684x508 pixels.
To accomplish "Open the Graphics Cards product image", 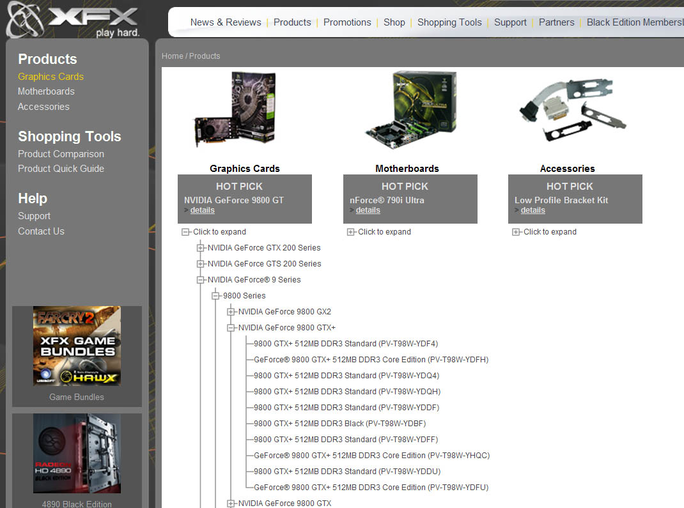I will point(236,111).
